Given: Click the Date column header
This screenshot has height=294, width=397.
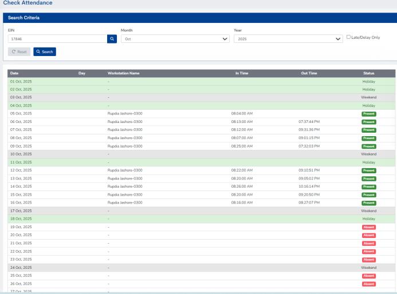Looking at the screenshot, I should pos(14,73).
